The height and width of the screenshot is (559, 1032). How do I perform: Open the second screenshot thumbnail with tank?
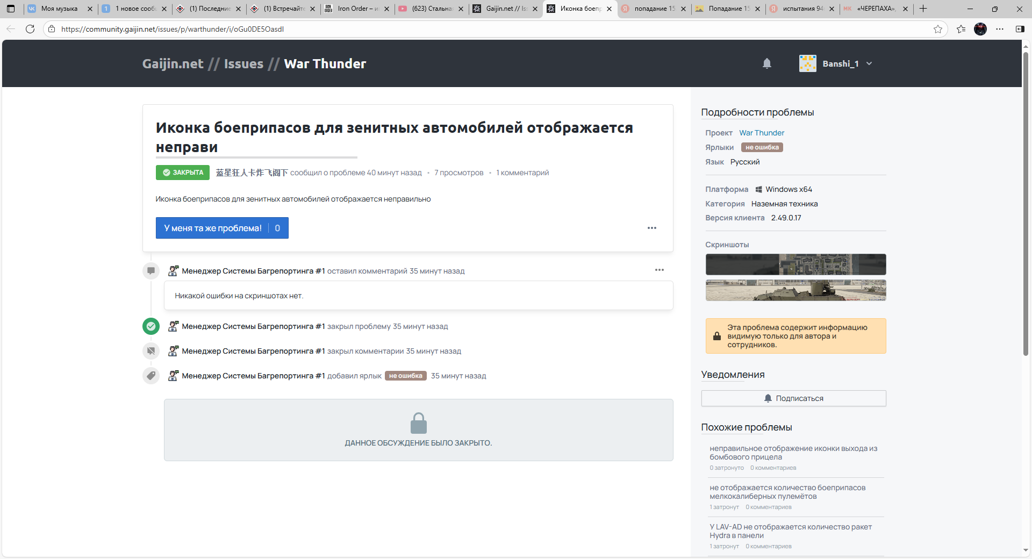pos(795,290)
